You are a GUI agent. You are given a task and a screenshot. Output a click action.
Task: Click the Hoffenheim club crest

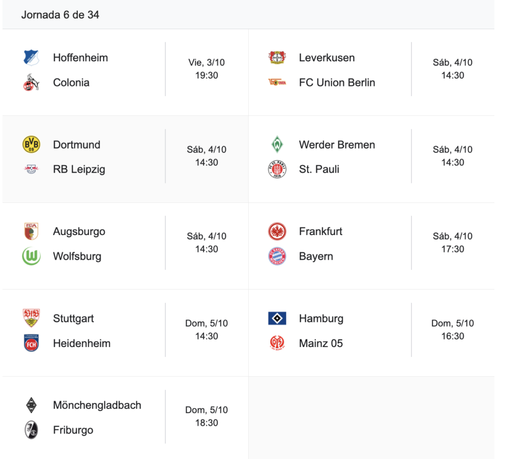31,58
